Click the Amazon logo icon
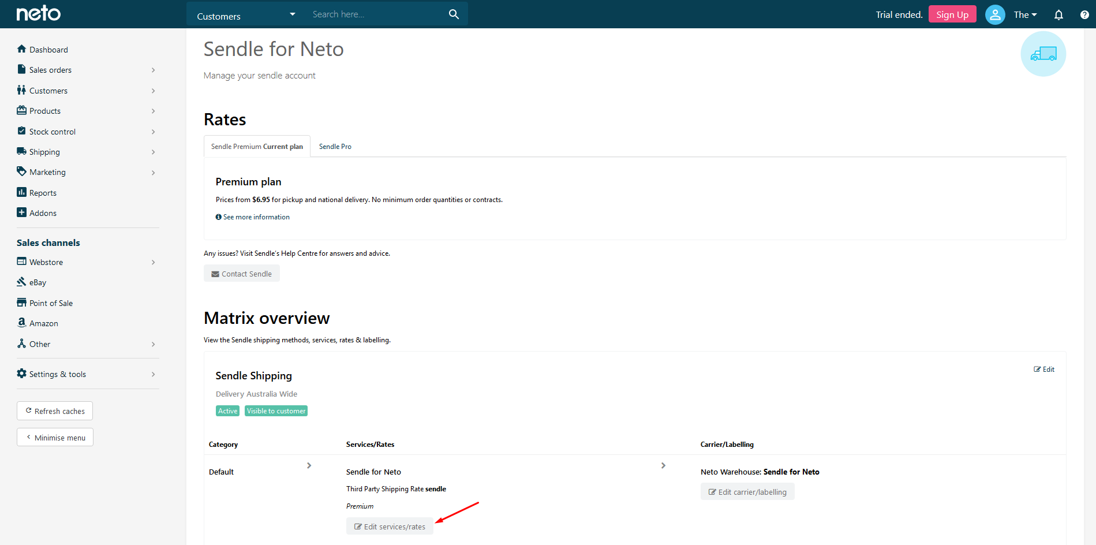Screen dimensions: 1096x545 point(22,323)
